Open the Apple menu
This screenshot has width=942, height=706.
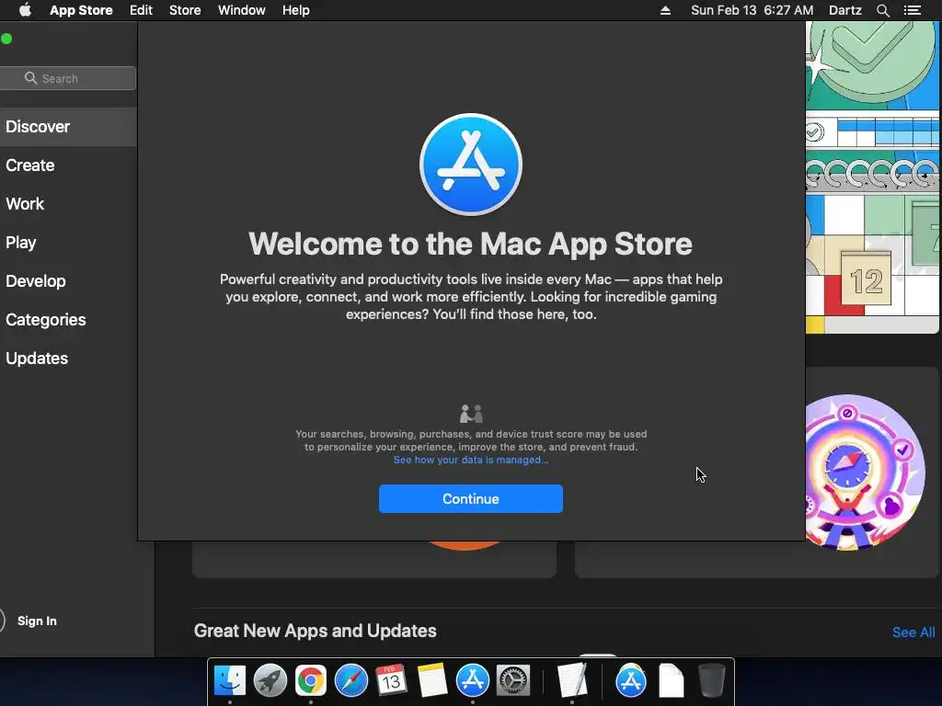25,10
